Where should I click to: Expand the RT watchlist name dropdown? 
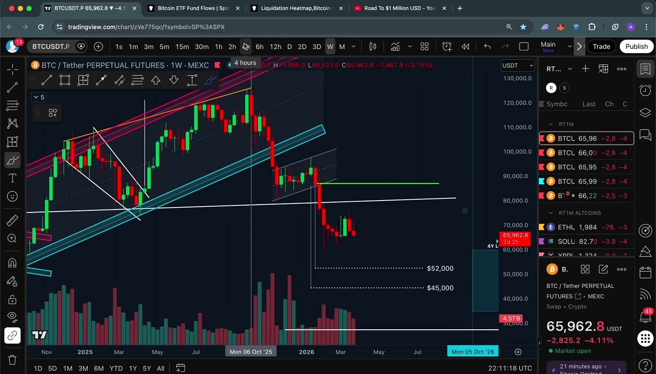click(570, 69)
